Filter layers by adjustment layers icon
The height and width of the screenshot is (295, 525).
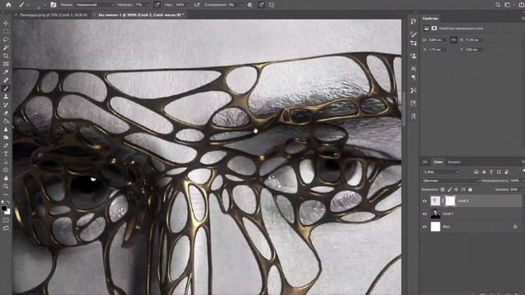pyautogui.click(x=483, y=172)
